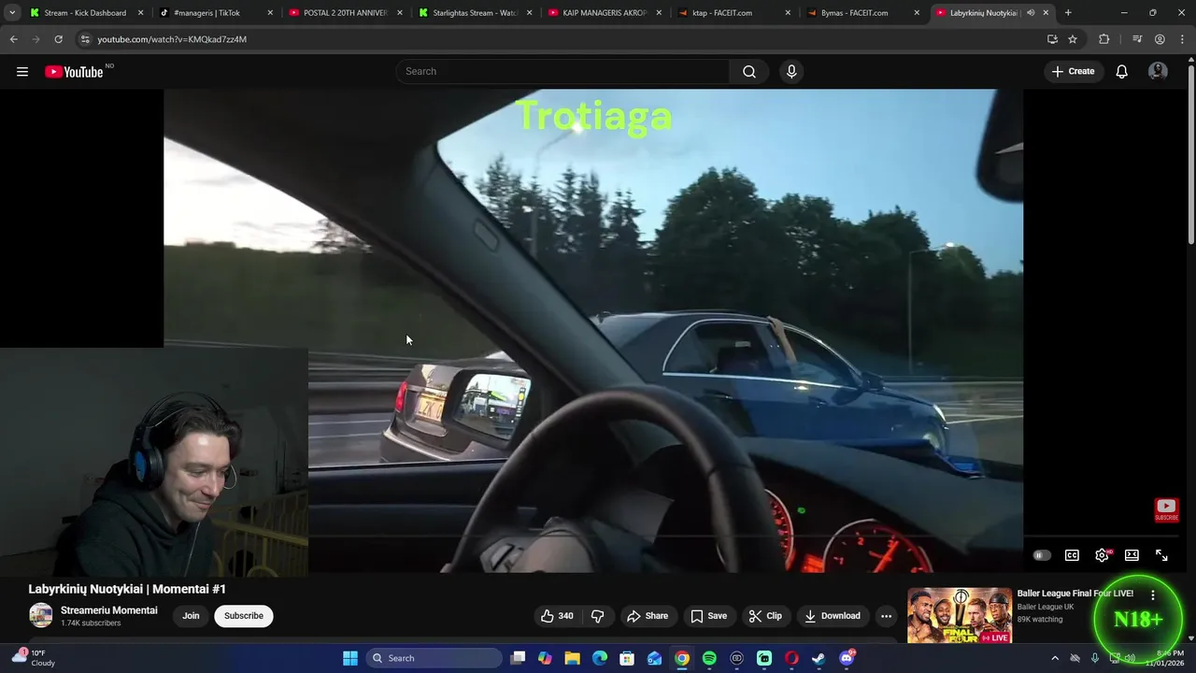Open Streameriu Momentai channel name link
Screen dimensions: 1196x673
109,610
